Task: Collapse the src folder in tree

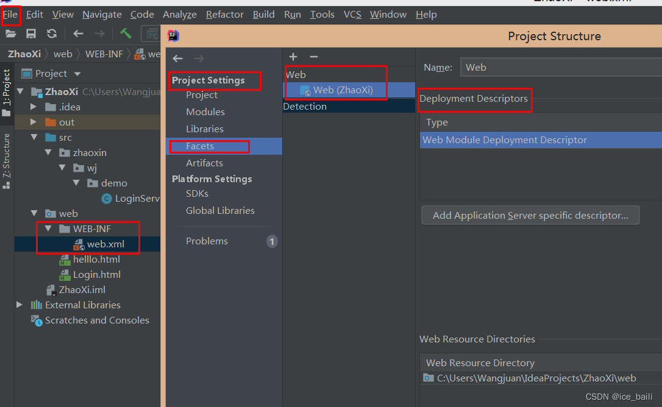Action: 35,138
